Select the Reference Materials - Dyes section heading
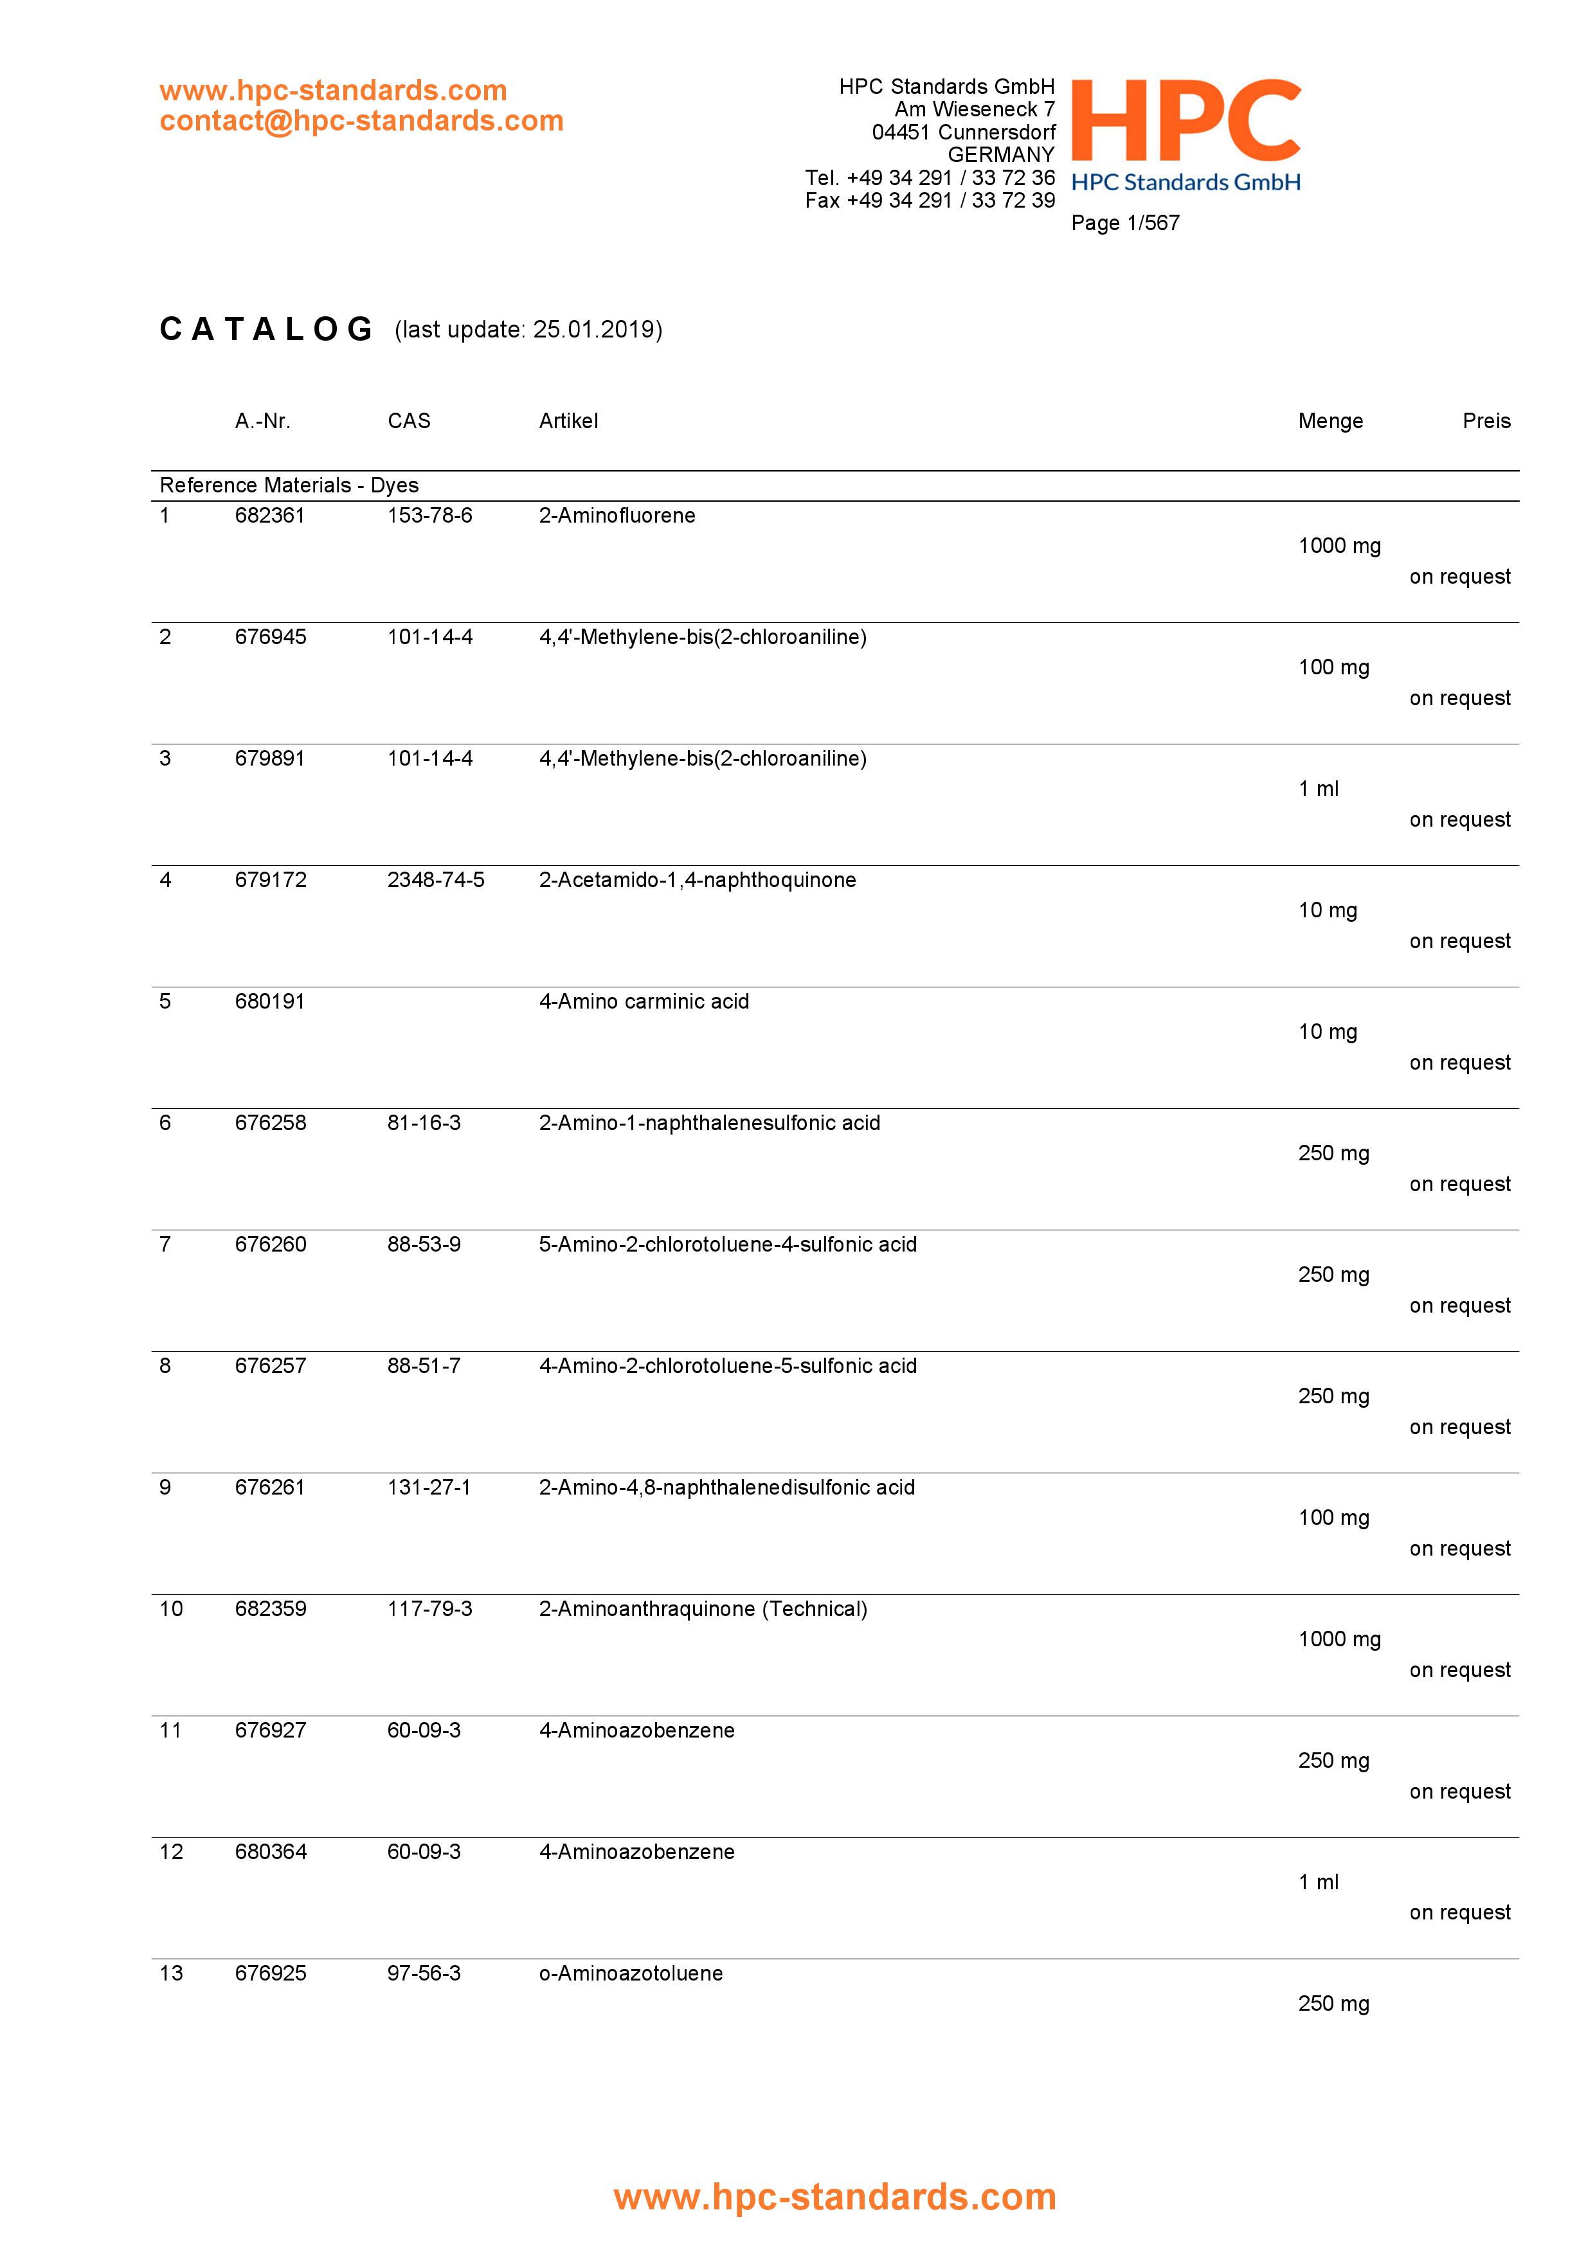 point(289,485)
